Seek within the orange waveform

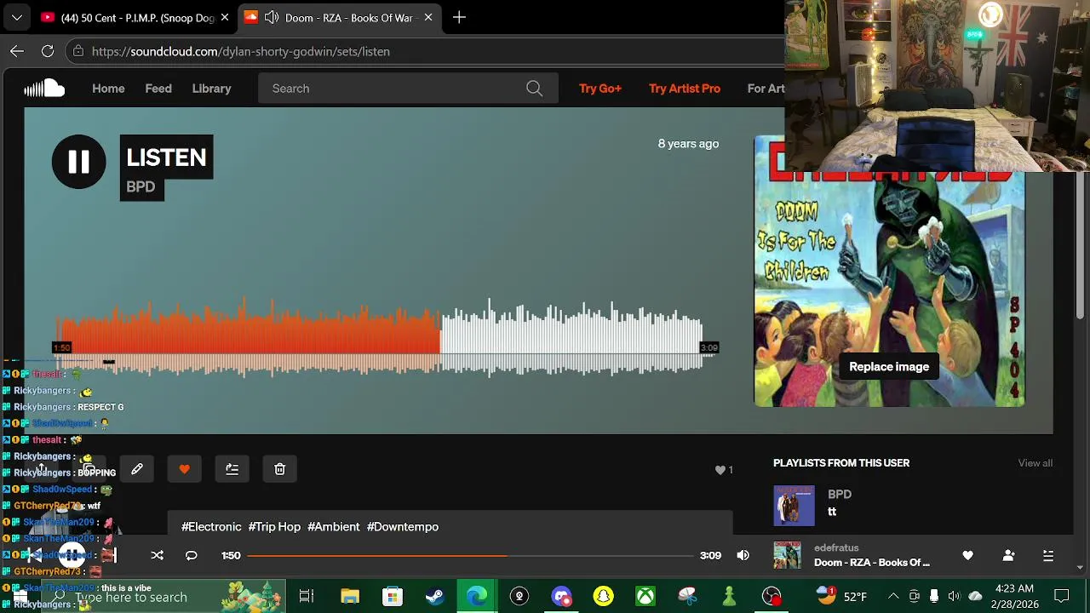coord(249,336)
